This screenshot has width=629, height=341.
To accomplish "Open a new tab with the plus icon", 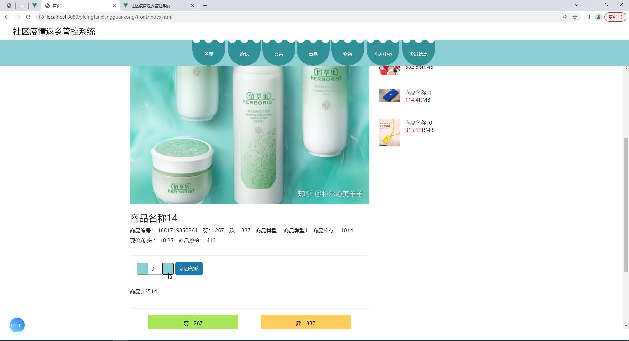I will point(205,6).
